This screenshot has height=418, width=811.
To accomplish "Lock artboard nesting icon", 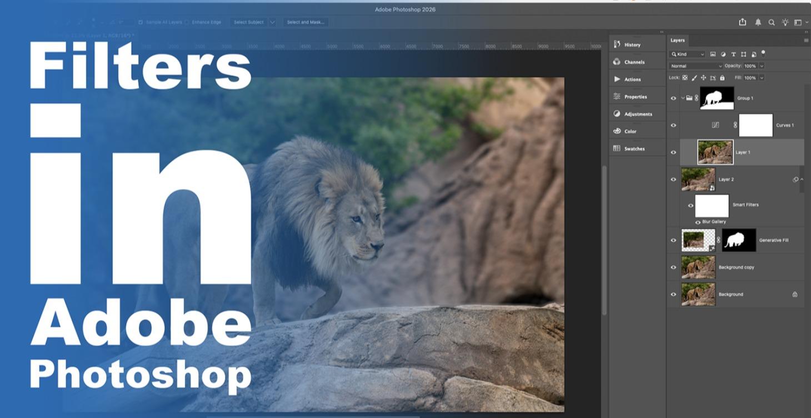I will (x=713, y=78).
